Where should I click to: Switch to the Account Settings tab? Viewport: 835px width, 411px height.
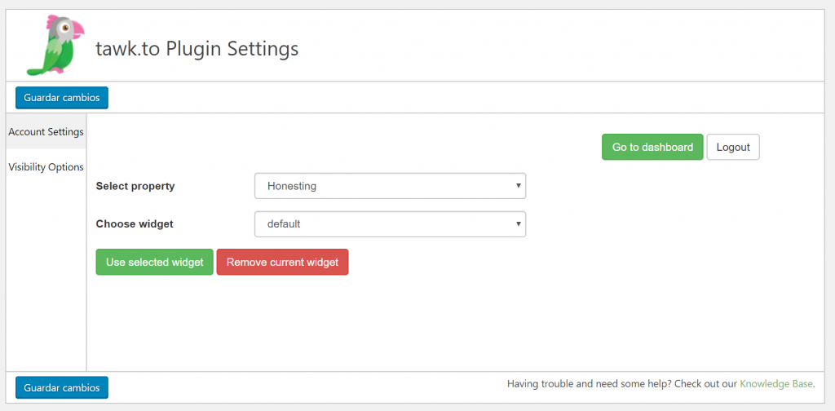tap(46, 132)
